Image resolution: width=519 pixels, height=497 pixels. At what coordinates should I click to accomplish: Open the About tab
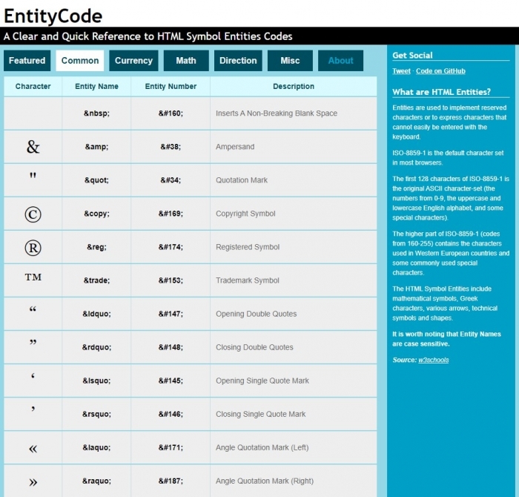(x=340, y=61)
